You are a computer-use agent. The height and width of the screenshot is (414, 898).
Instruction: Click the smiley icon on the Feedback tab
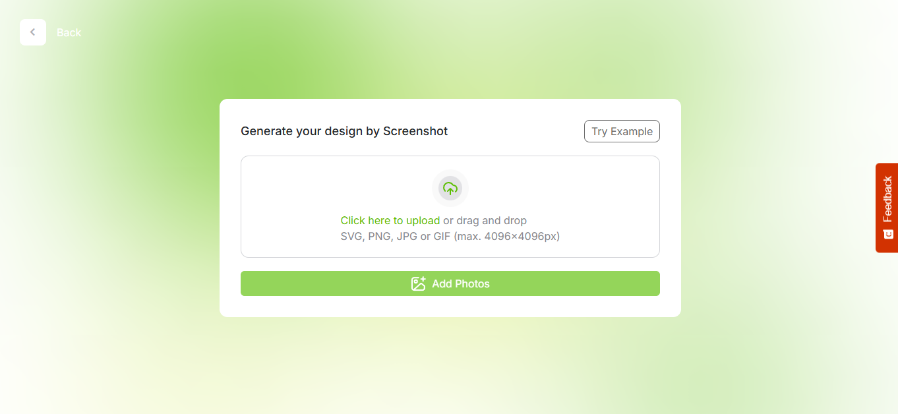tap(887, 234)
